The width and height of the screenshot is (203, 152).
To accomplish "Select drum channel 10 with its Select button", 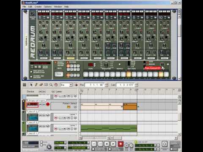I will [x=164, y=58].
